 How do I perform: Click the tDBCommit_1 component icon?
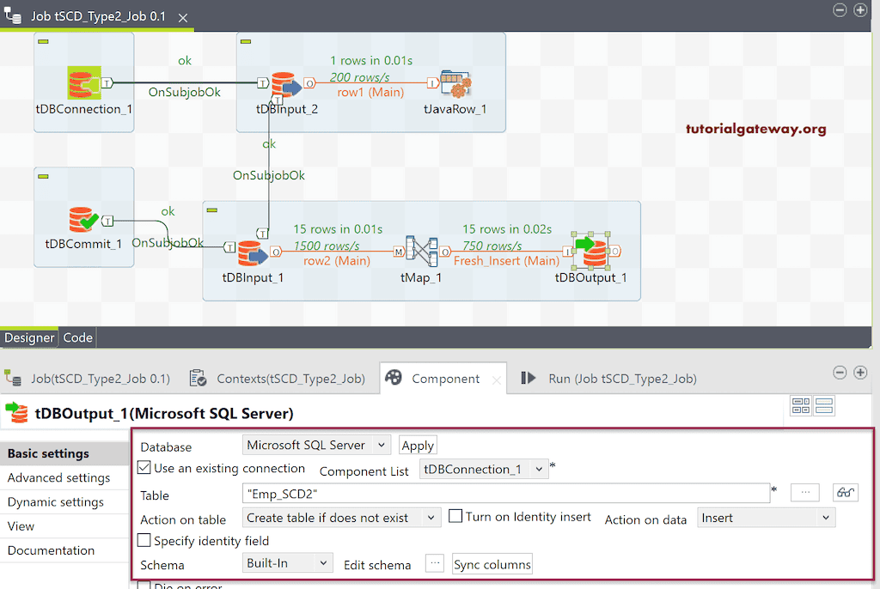[82, 219]
